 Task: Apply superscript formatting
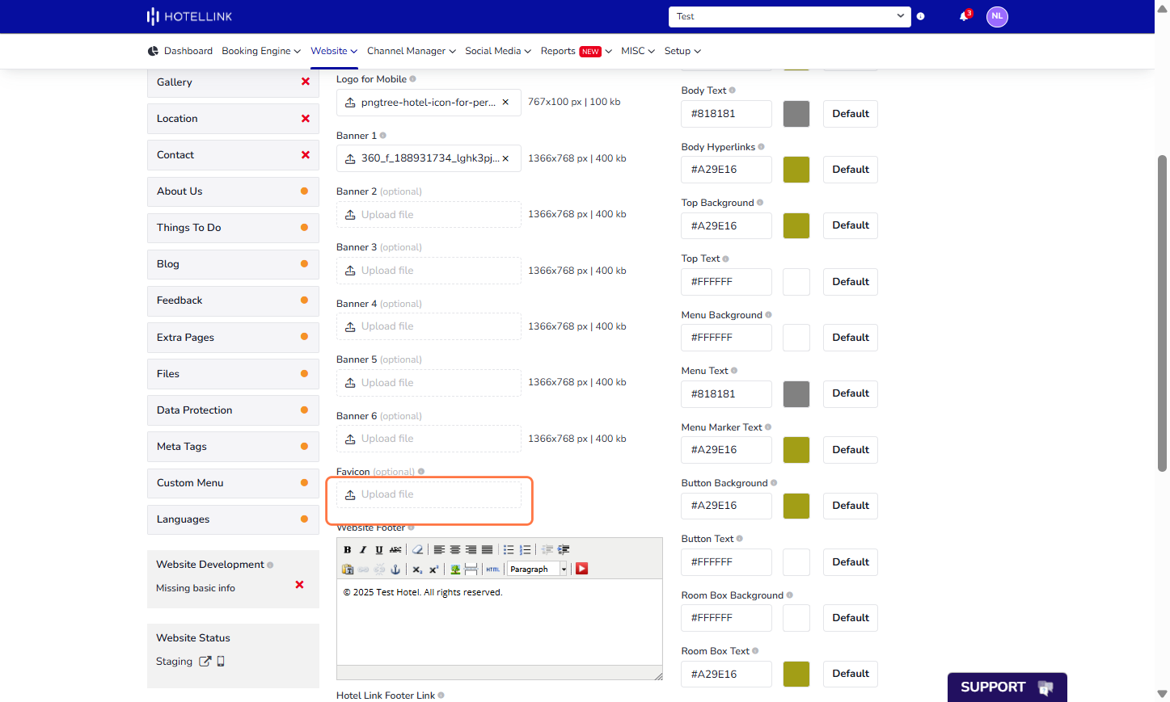click(x=433, y=569)
